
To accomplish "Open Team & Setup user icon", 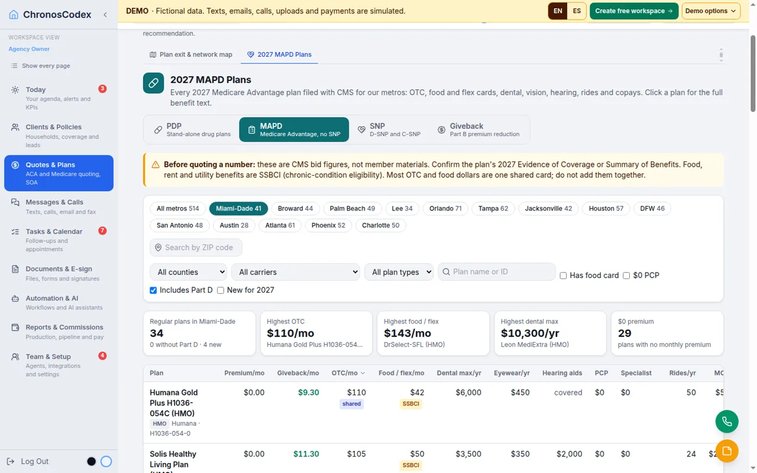I will pyautogui.click(x=15, y=357).
